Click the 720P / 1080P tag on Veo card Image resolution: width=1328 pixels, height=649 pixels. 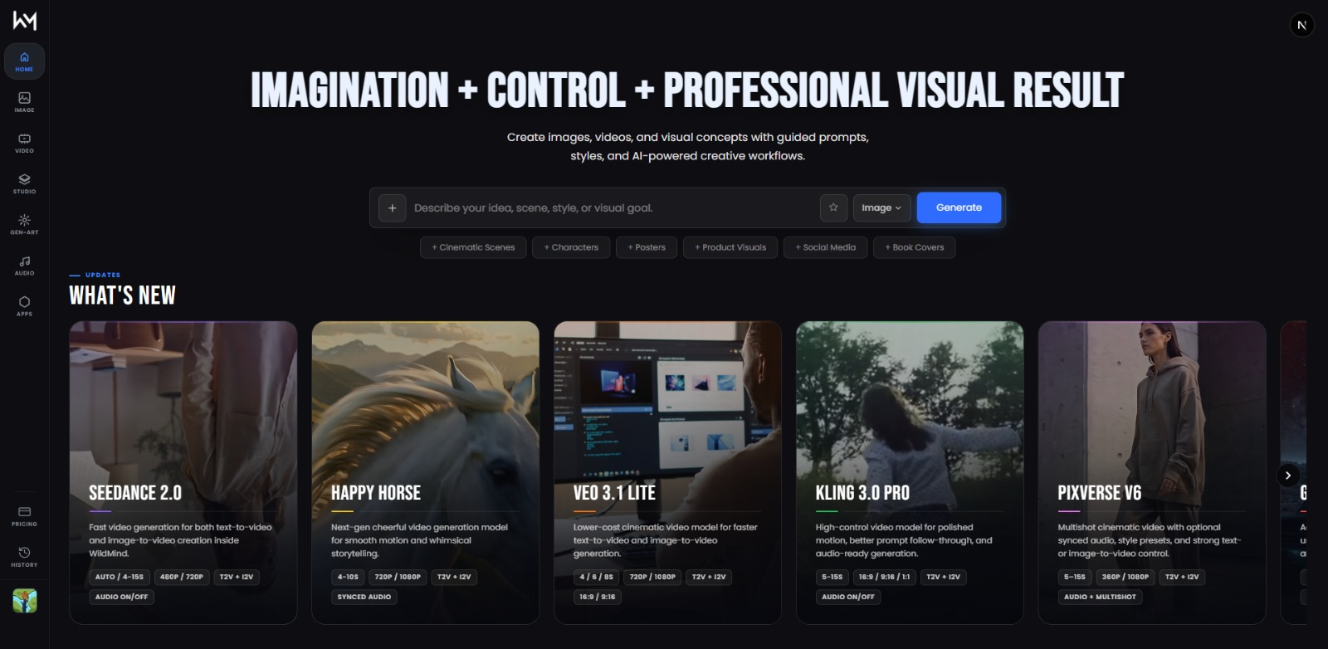click(x=652, y=577)
